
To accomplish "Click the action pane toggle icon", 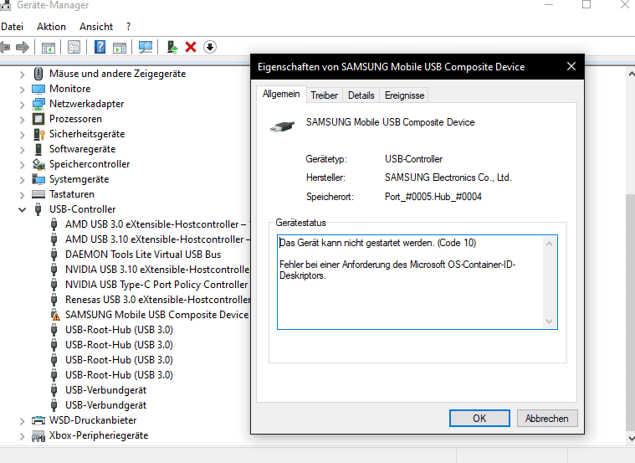I will 120,48.
